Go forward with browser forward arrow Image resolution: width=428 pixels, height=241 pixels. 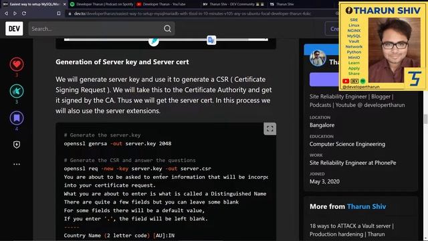point(15,13)
